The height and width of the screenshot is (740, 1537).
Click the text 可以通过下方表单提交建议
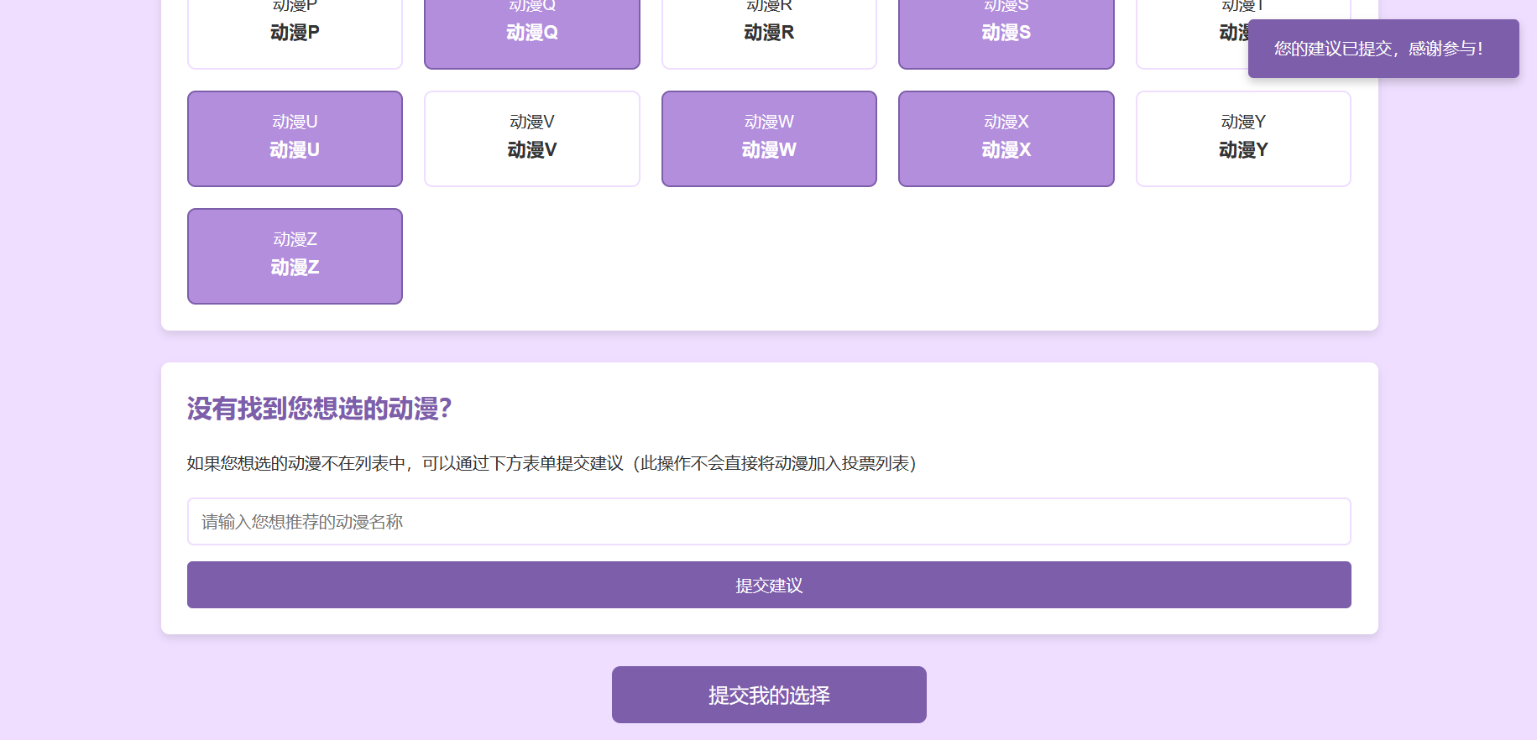click(x=522, y=463)
